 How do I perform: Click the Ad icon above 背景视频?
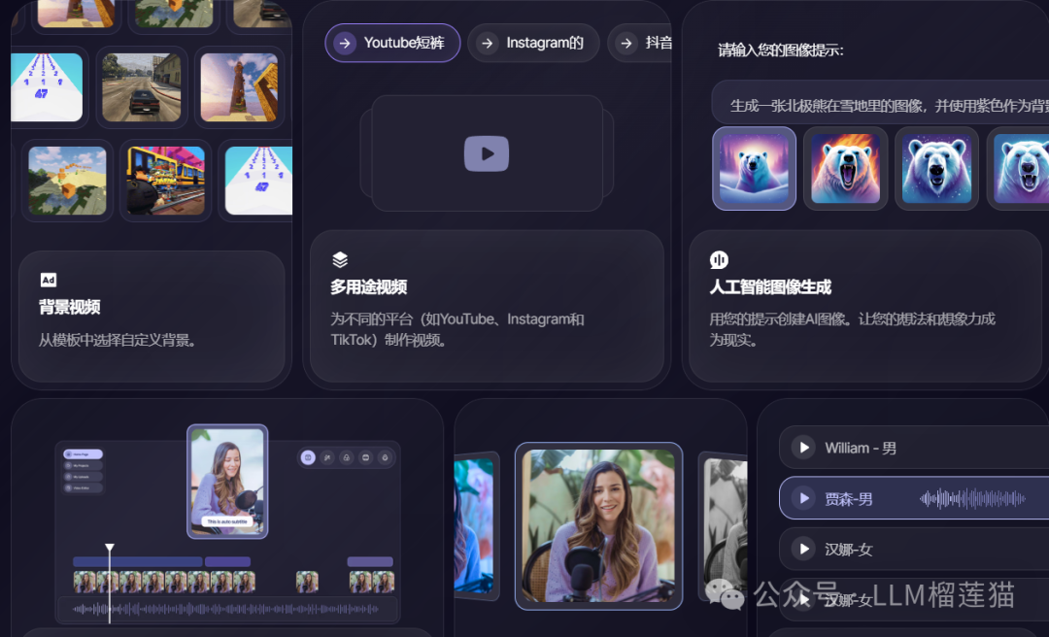[x=49, y=280]
